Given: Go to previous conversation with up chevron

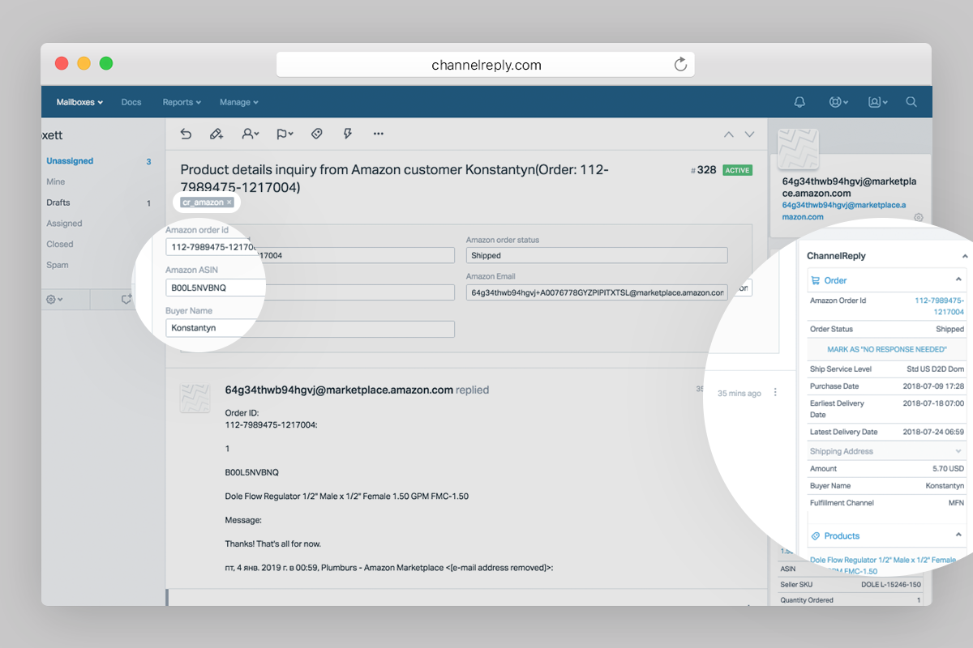Looking at the screenshot, I should pyautogui.click(x=729, y=134).
